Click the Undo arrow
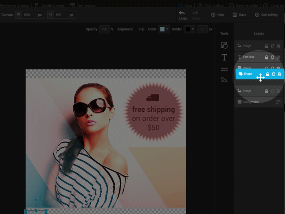 182,13
